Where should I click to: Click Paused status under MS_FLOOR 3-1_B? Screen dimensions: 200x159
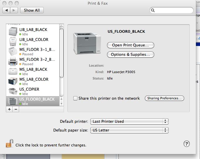click(x=28, y=54)
